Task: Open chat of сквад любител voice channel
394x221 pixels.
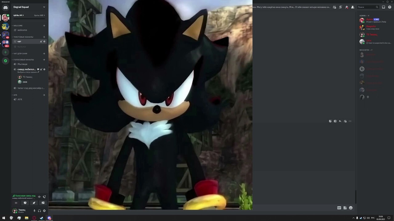Action: 38,69
